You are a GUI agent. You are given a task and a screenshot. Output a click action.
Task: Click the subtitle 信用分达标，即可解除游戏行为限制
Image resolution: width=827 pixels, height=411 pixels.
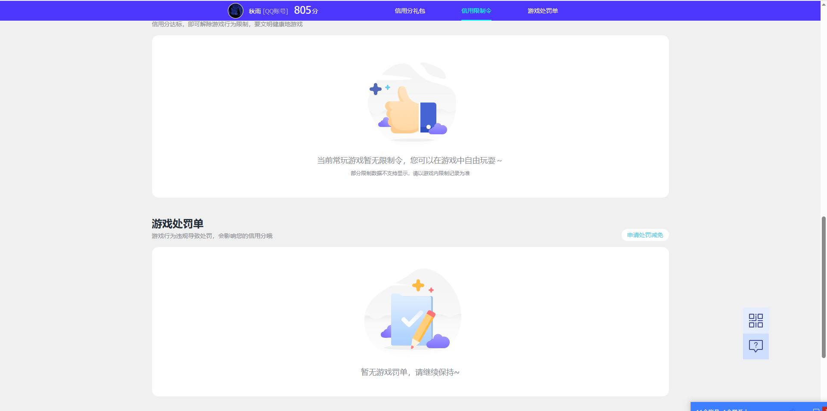point(200,25)
